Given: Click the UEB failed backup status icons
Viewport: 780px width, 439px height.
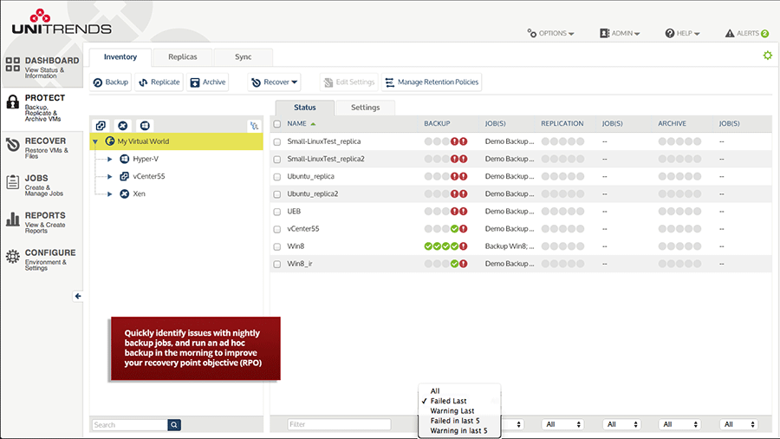Looking at the screenshot, I should (x=458, y=212).
